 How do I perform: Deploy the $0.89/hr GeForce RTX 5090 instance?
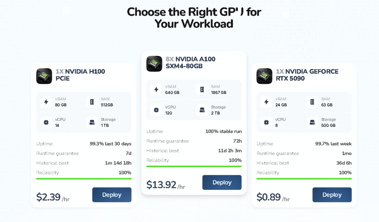tap(332, 195)
